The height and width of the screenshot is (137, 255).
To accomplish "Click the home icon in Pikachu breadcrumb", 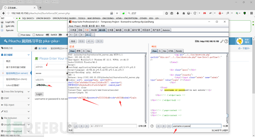I will [36, 48].
